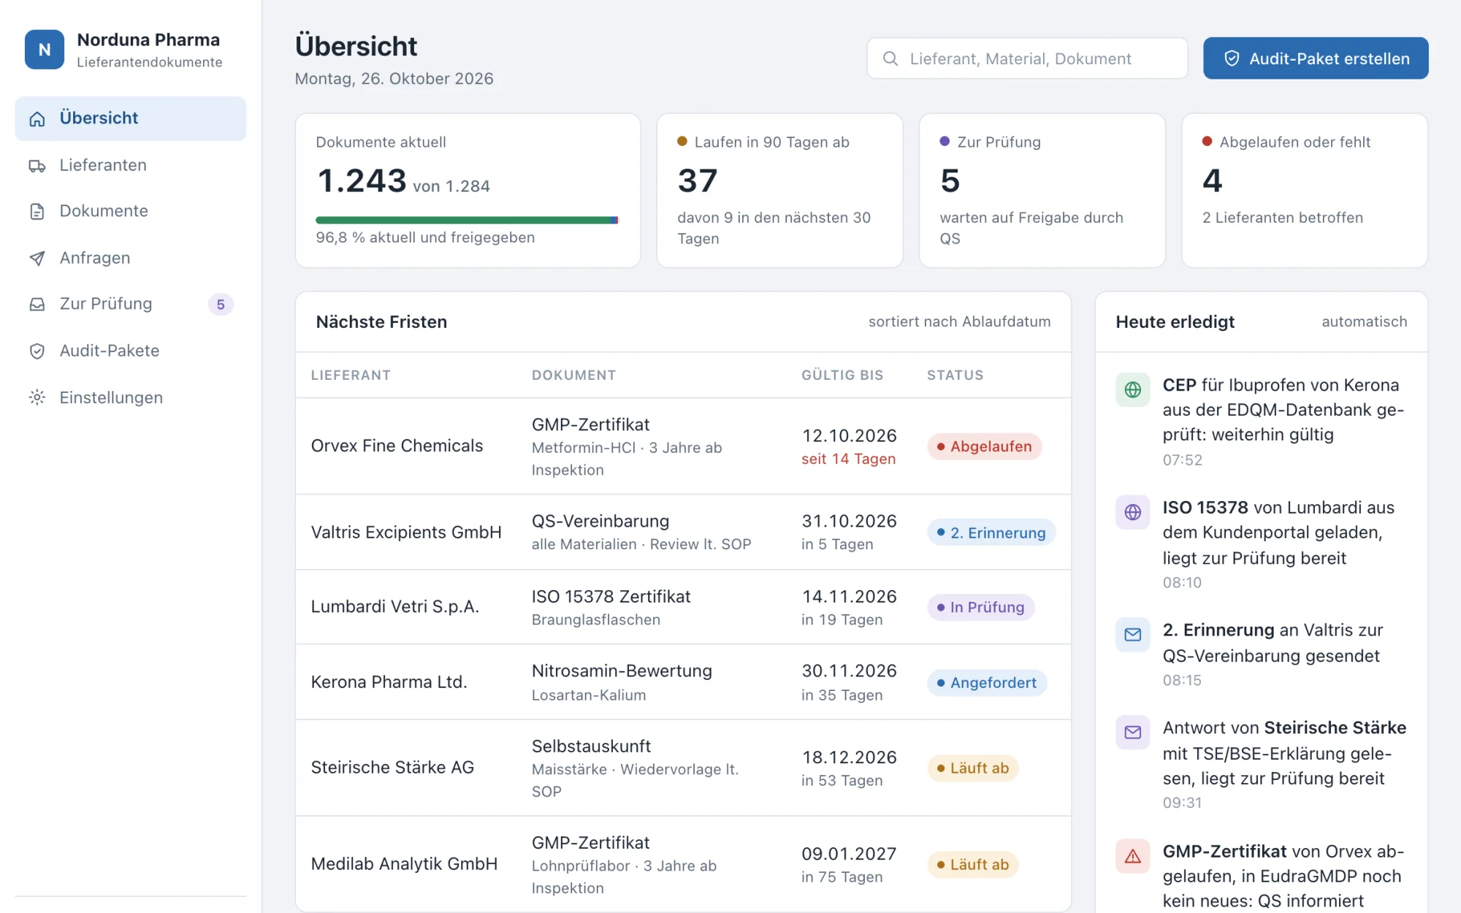Click the Angefordert status badge
This screenshot has width=1461, height=913.
point(987,682)
